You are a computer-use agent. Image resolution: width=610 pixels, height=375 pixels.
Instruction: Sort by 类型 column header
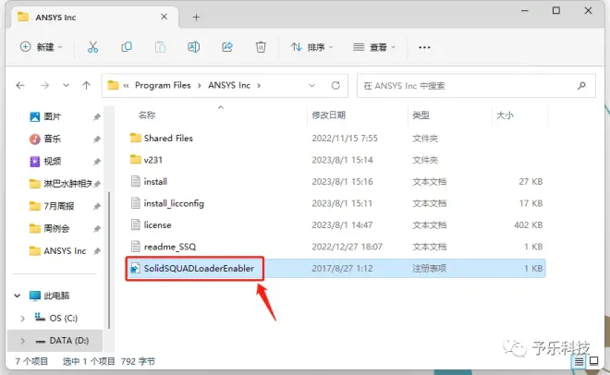coord(421,115)
